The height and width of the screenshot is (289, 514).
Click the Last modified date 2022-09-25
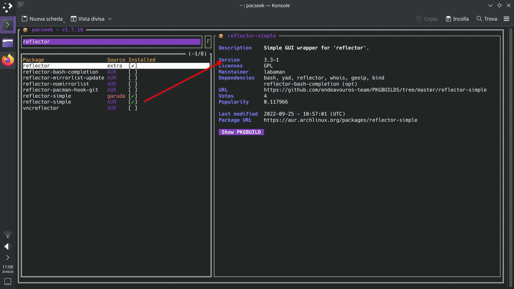coord(279,114)
